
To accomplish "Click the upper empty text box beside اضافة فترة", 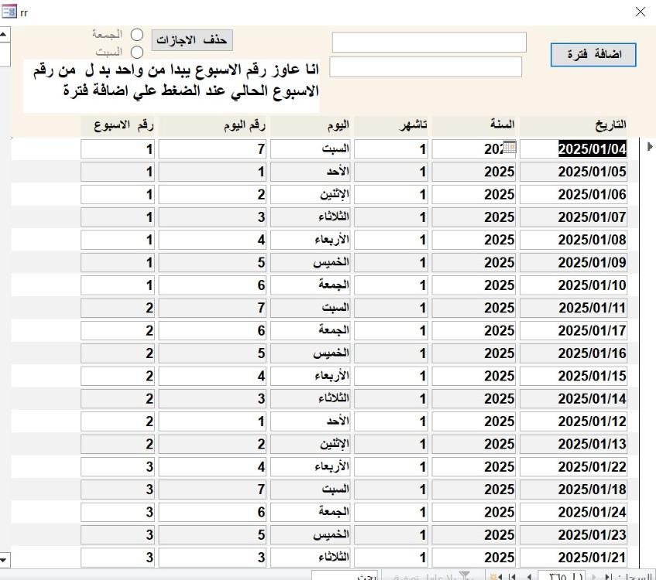I will pyautogui.click(x=429, y=43).
